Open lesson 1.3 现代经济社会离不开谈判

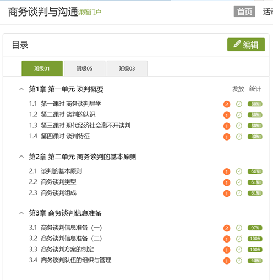(80, 126)
